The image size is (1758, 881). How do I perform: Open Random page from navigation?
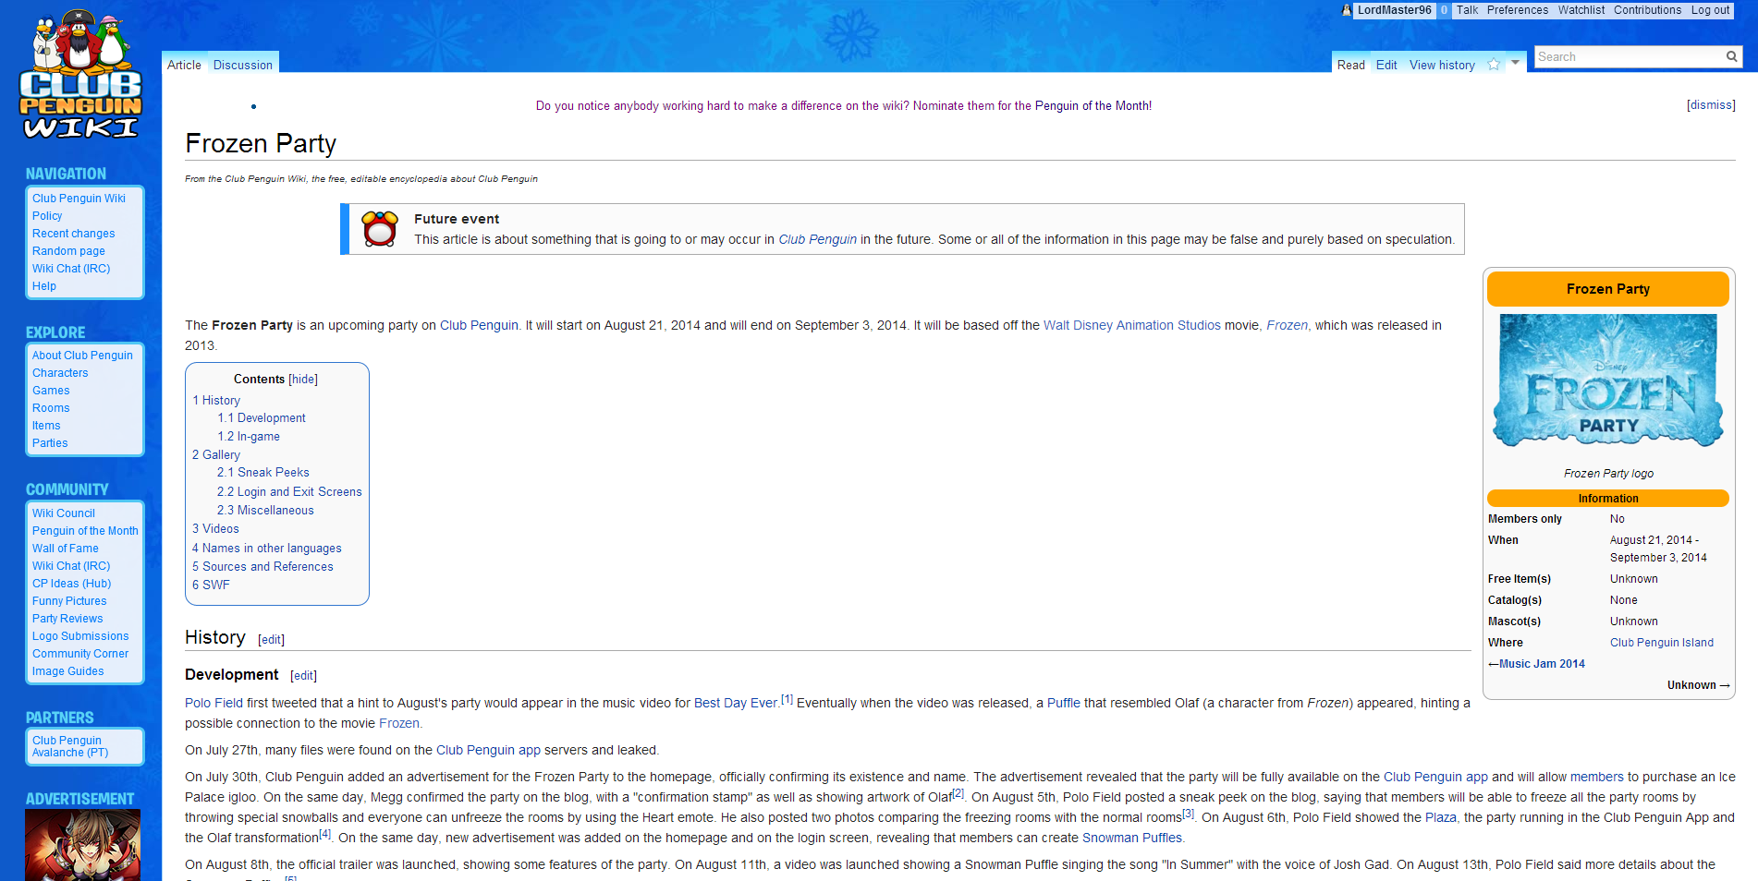coord(68,251)
